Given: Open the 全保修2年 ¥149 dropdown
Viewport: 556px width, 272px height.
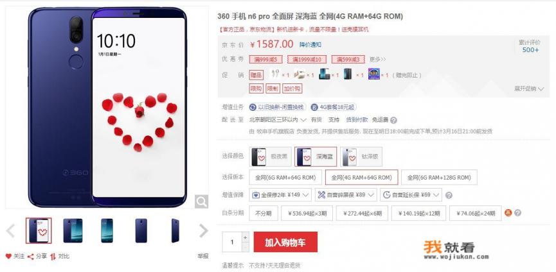Looking at the screenshot, I should 280,195.
